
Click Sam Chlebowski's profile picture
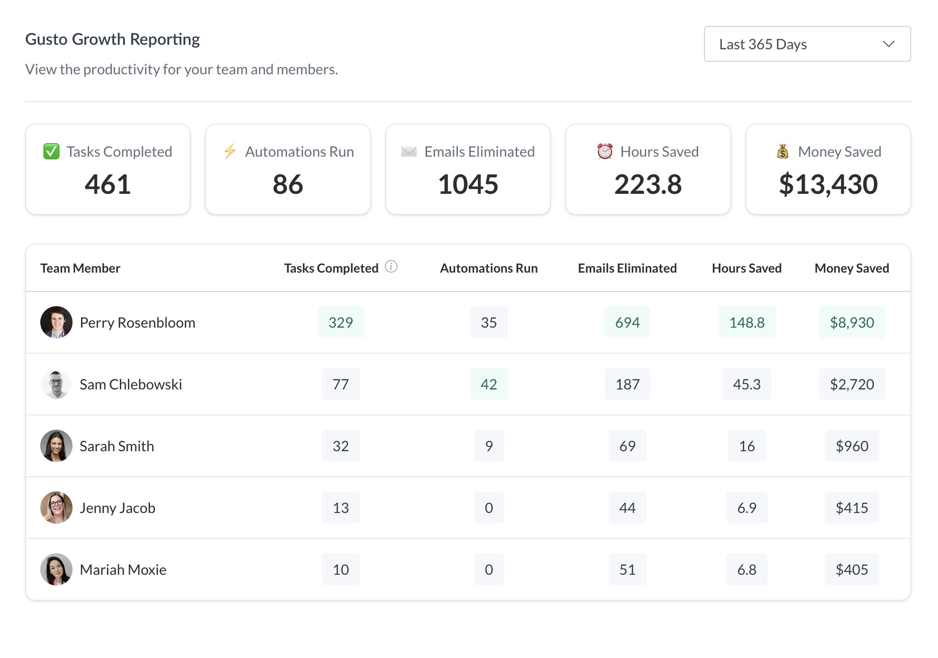56,384
